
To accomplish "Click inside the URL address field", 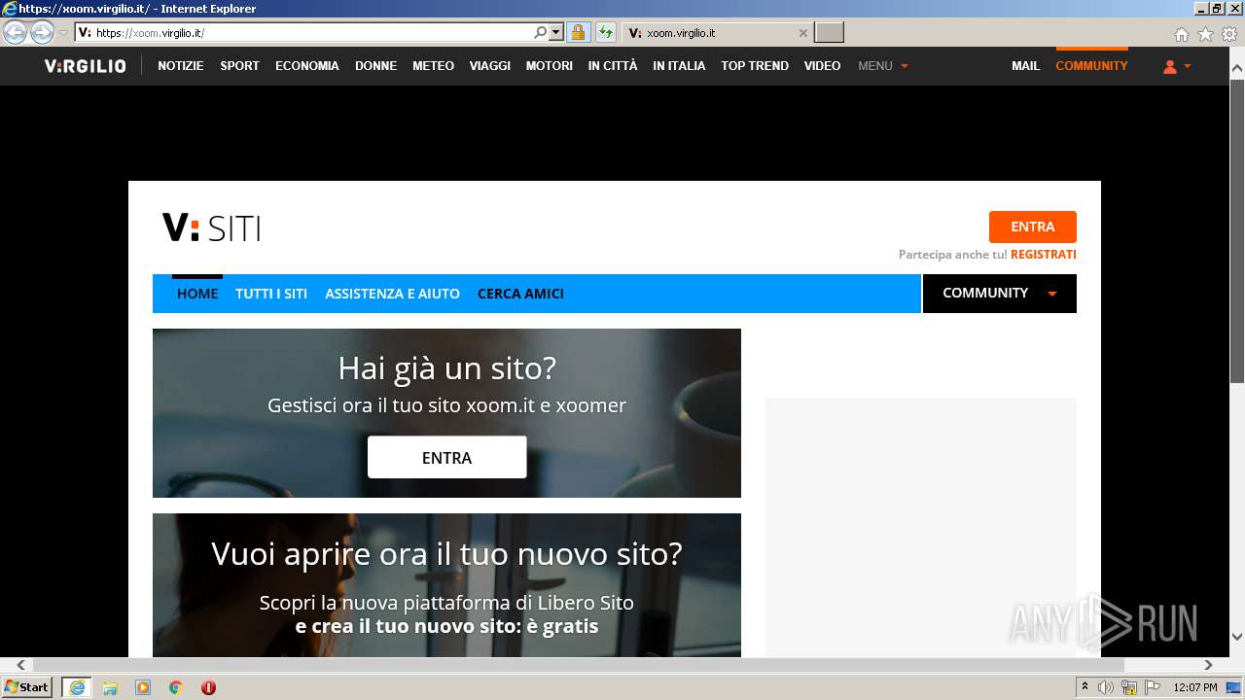I will pyautogui.click(x=311, y=33).
